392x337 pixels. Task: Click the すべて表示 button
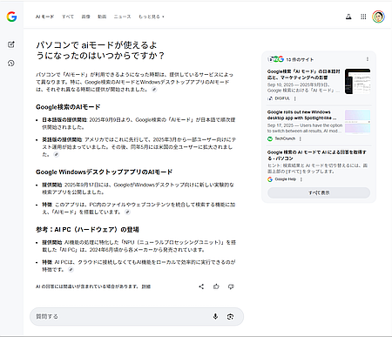pos(319,192)
